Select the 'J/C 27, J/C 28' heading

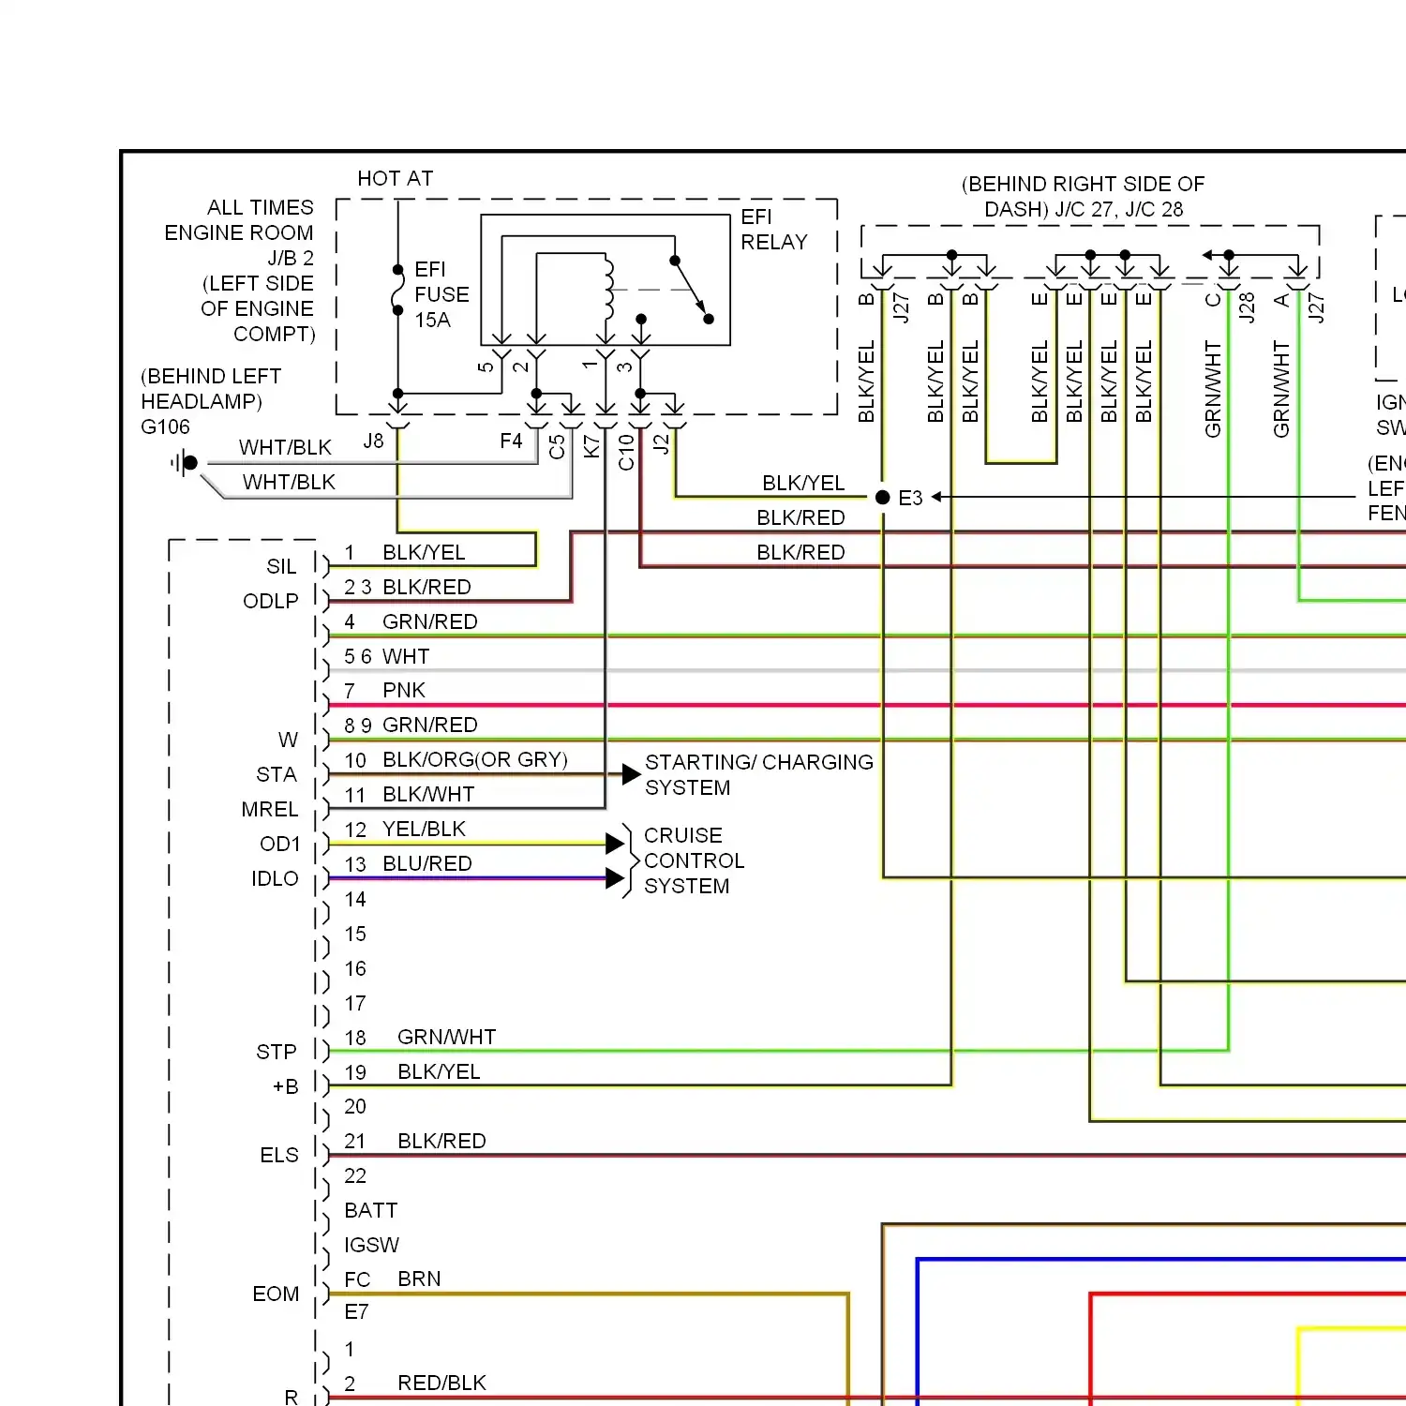(x=1119, y=209)
